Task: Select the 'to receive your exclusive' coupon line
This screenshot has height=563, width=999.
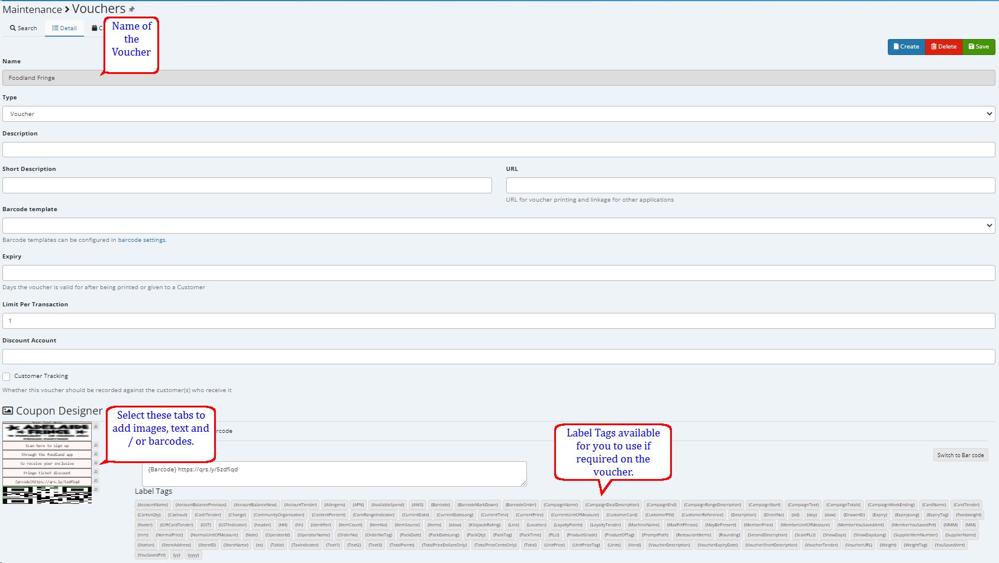Action: (47, 464)
